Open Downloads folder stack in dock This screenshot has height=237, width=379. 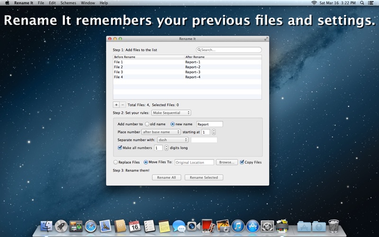319,227
